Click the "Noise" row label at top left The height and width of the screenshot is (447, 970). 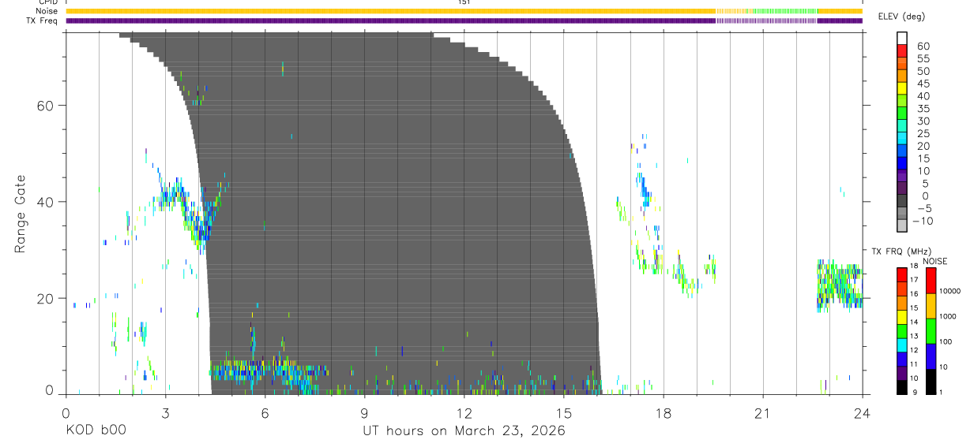pyautogui.click(x=46, y=11)
